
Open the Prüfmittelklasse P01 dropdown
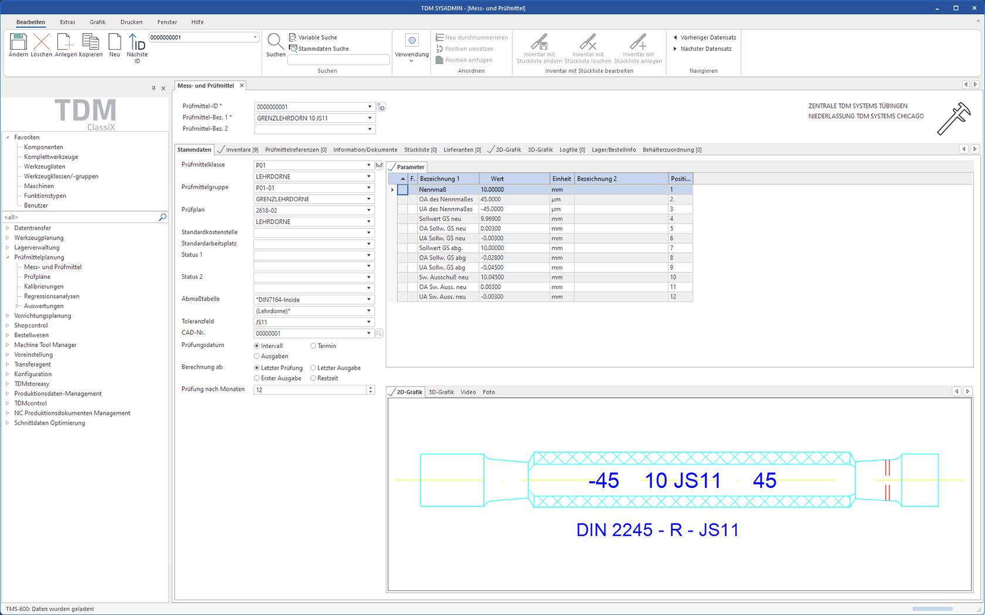[369, 165]
